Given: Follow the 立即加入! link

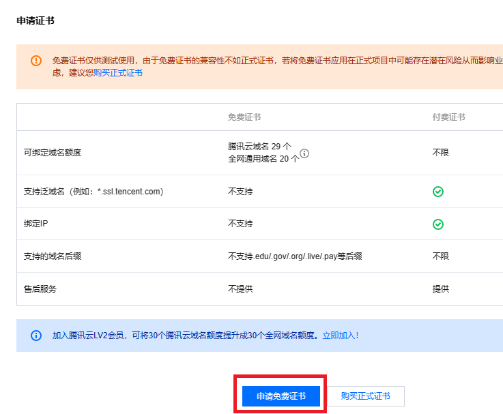Looking at the screenshot, I should coord(340,336).
